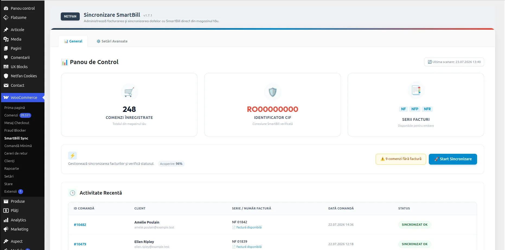Click the refresh icon beside Ultima scanare
Viewport: 505px width, 250px height.
tap(430, 62)
